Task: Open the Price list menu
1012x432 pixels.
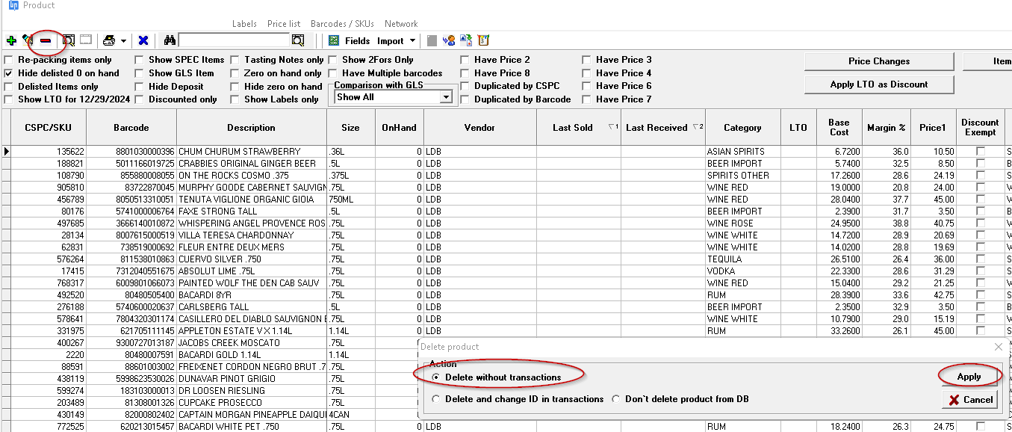Action: click(284, 24)
